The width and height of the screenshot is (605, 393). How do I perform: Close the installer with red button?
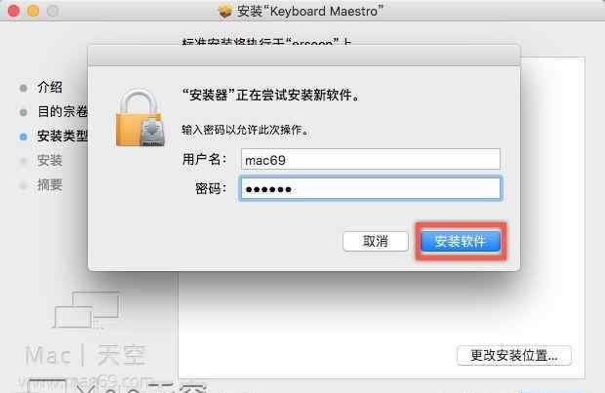14,11
